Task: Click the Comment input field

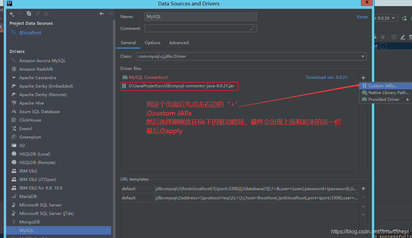Action: pos(201,29)
